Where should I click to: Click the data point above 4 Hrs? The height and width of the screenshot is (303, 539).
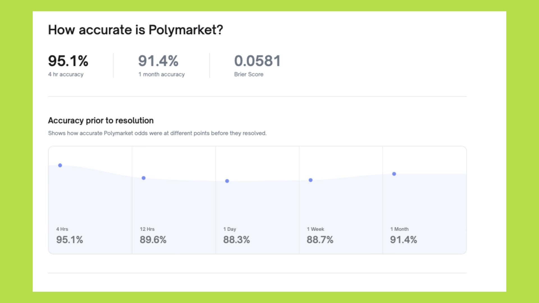tap(60, 166)
